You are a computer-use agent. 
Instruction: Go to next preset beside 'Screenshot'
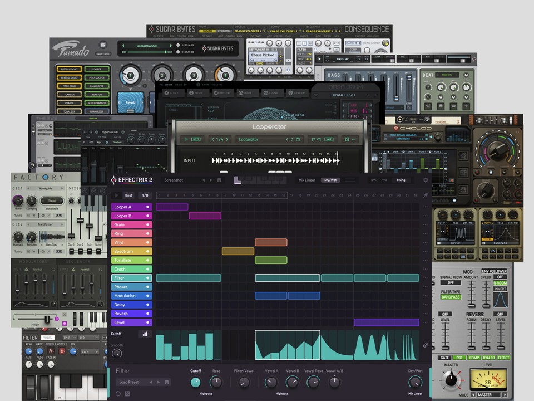coord(211,180)
